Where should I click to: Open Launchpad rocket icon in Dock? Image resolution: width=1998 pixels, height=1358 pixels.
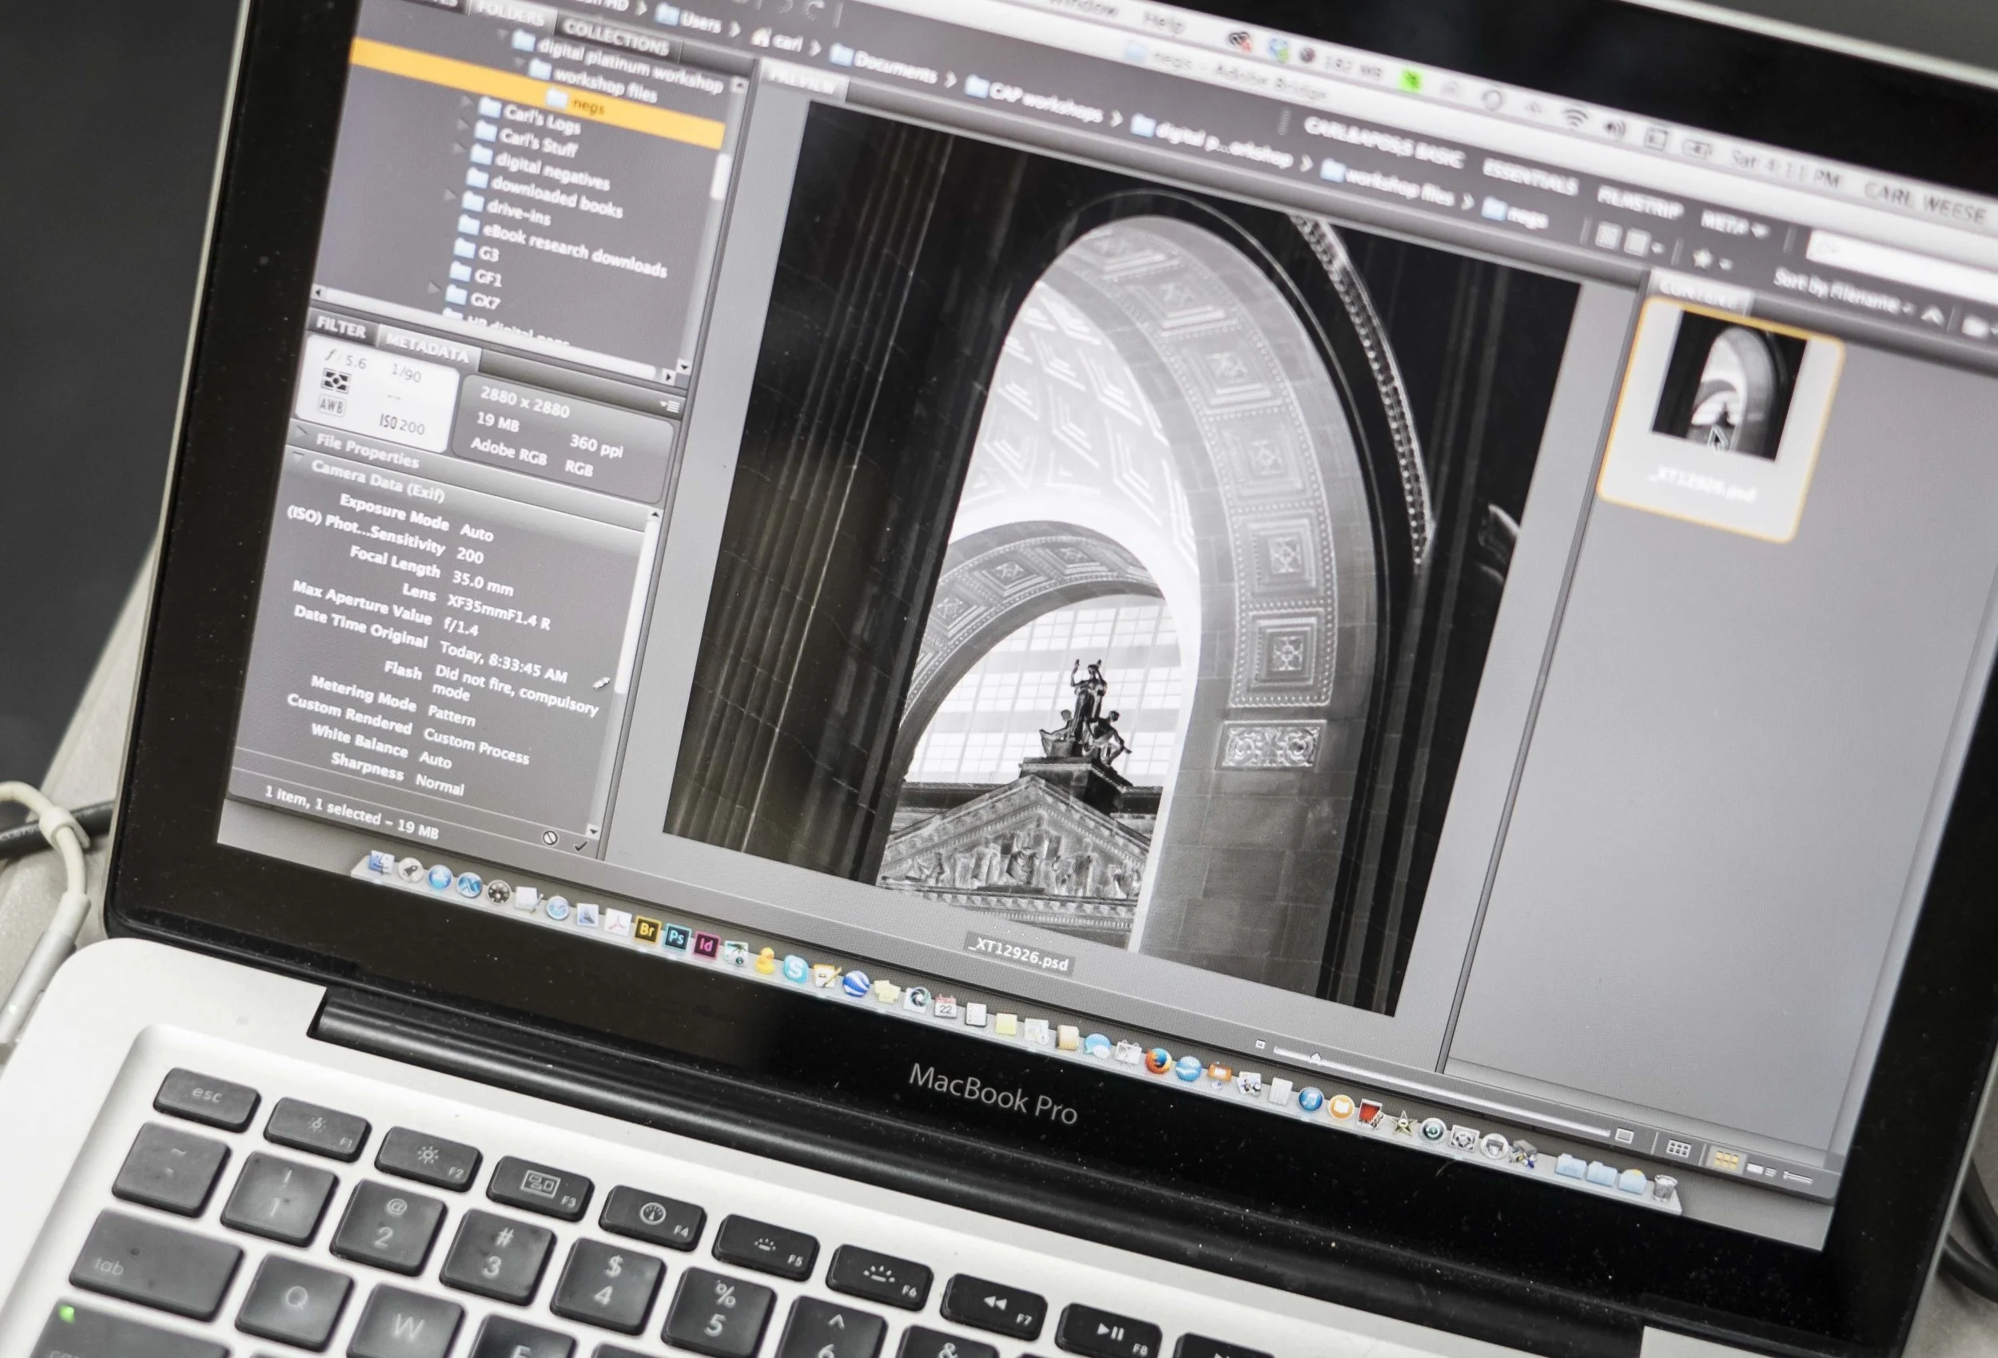[410, 871]
